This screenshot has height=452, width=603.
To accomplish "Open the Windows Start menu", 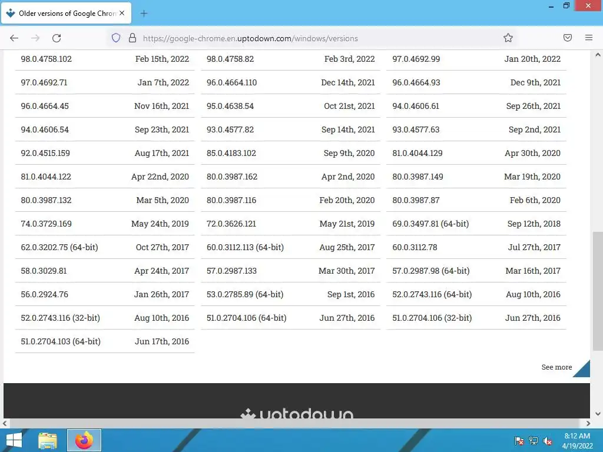I will click(x=14, y=440).
